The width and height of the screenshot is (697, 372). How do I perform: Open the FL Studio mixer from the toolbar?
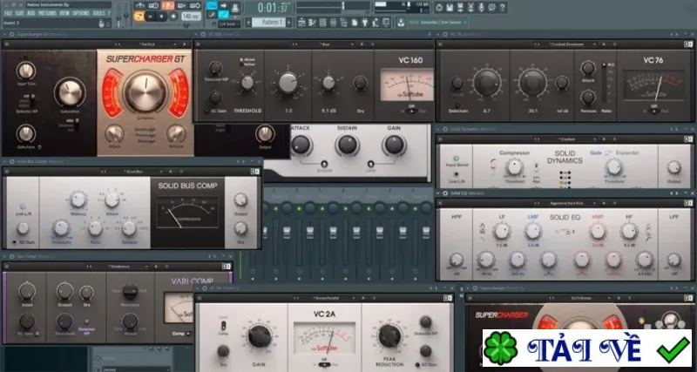coord(334,23)
